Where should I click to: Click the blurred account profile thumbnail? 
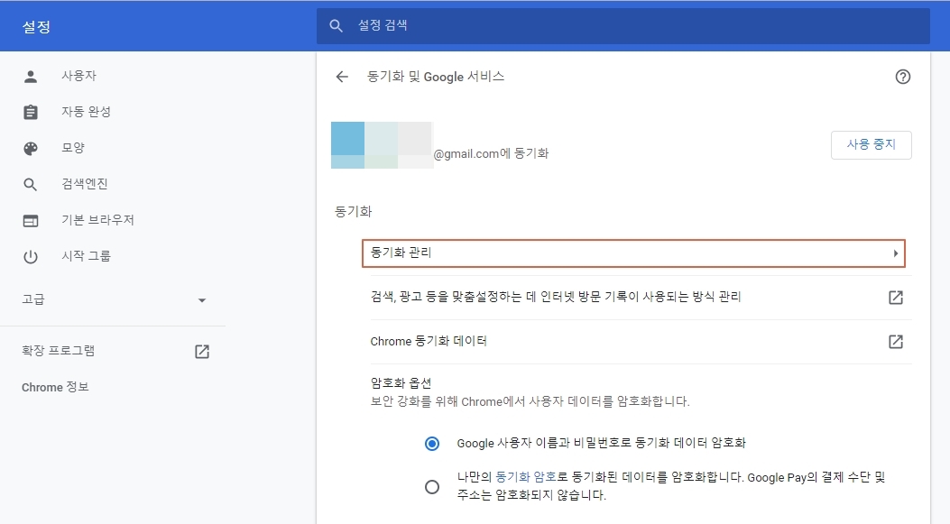tap(382, 145)
